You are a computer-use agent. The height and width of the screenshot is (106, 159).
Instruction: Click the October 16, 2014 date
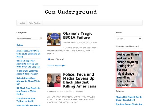point(83,42)
